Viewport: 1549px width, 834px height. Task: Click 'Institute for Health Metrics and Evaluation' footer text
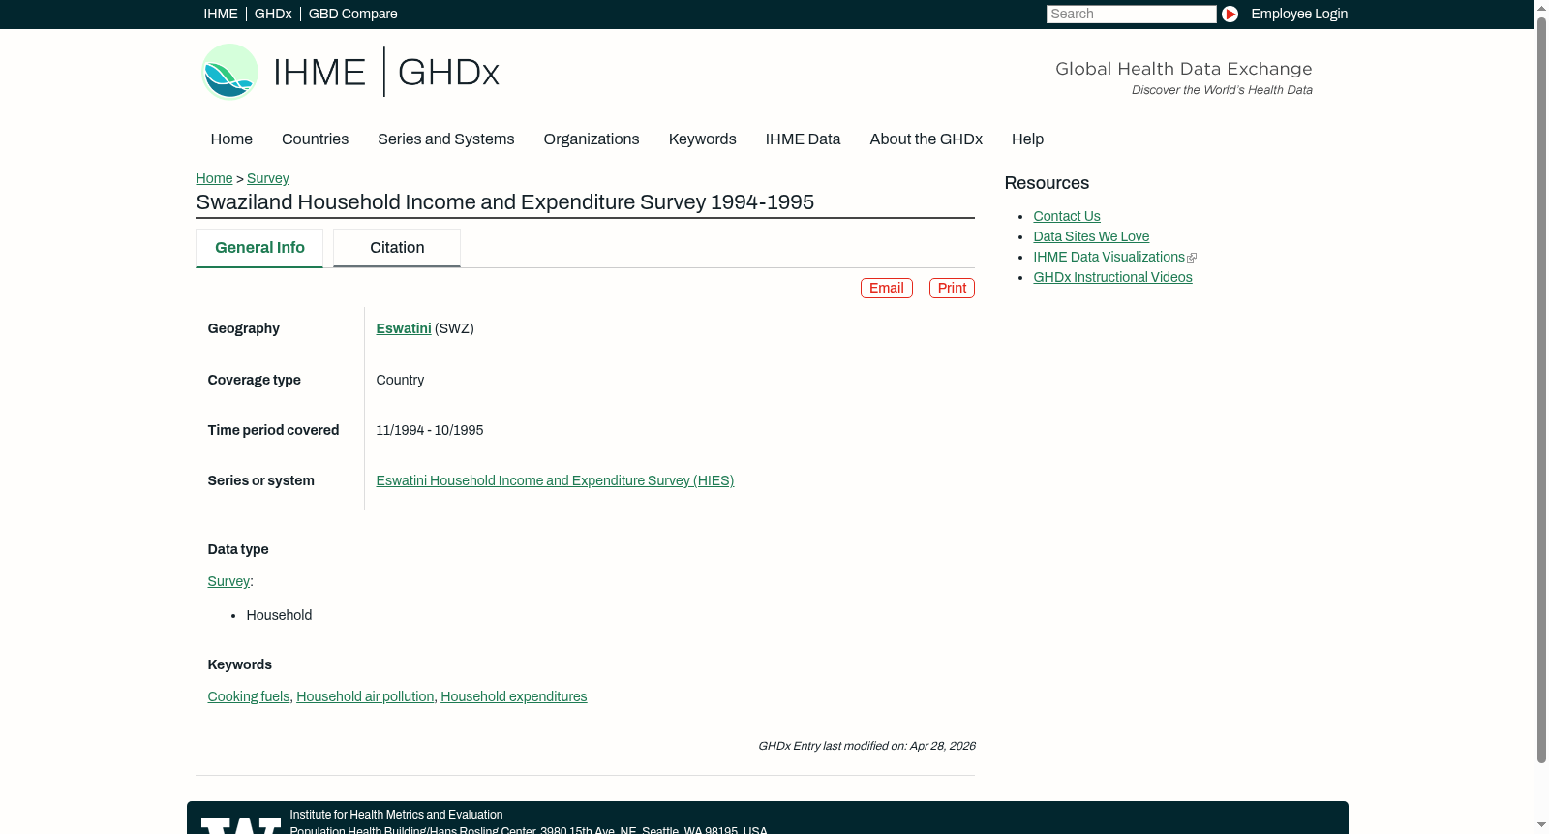pyautogui.click(x=396, y=815)
